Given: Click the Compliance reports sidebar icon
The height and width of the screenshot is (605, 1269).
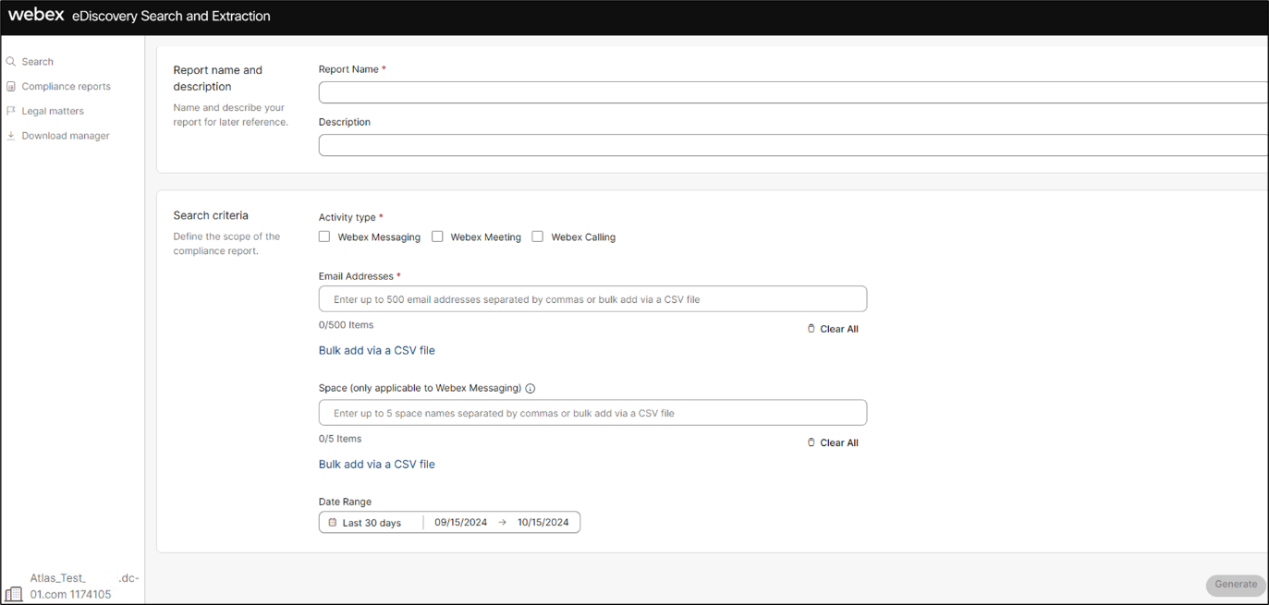Looking at the screenshot, I should coord(11,87).
